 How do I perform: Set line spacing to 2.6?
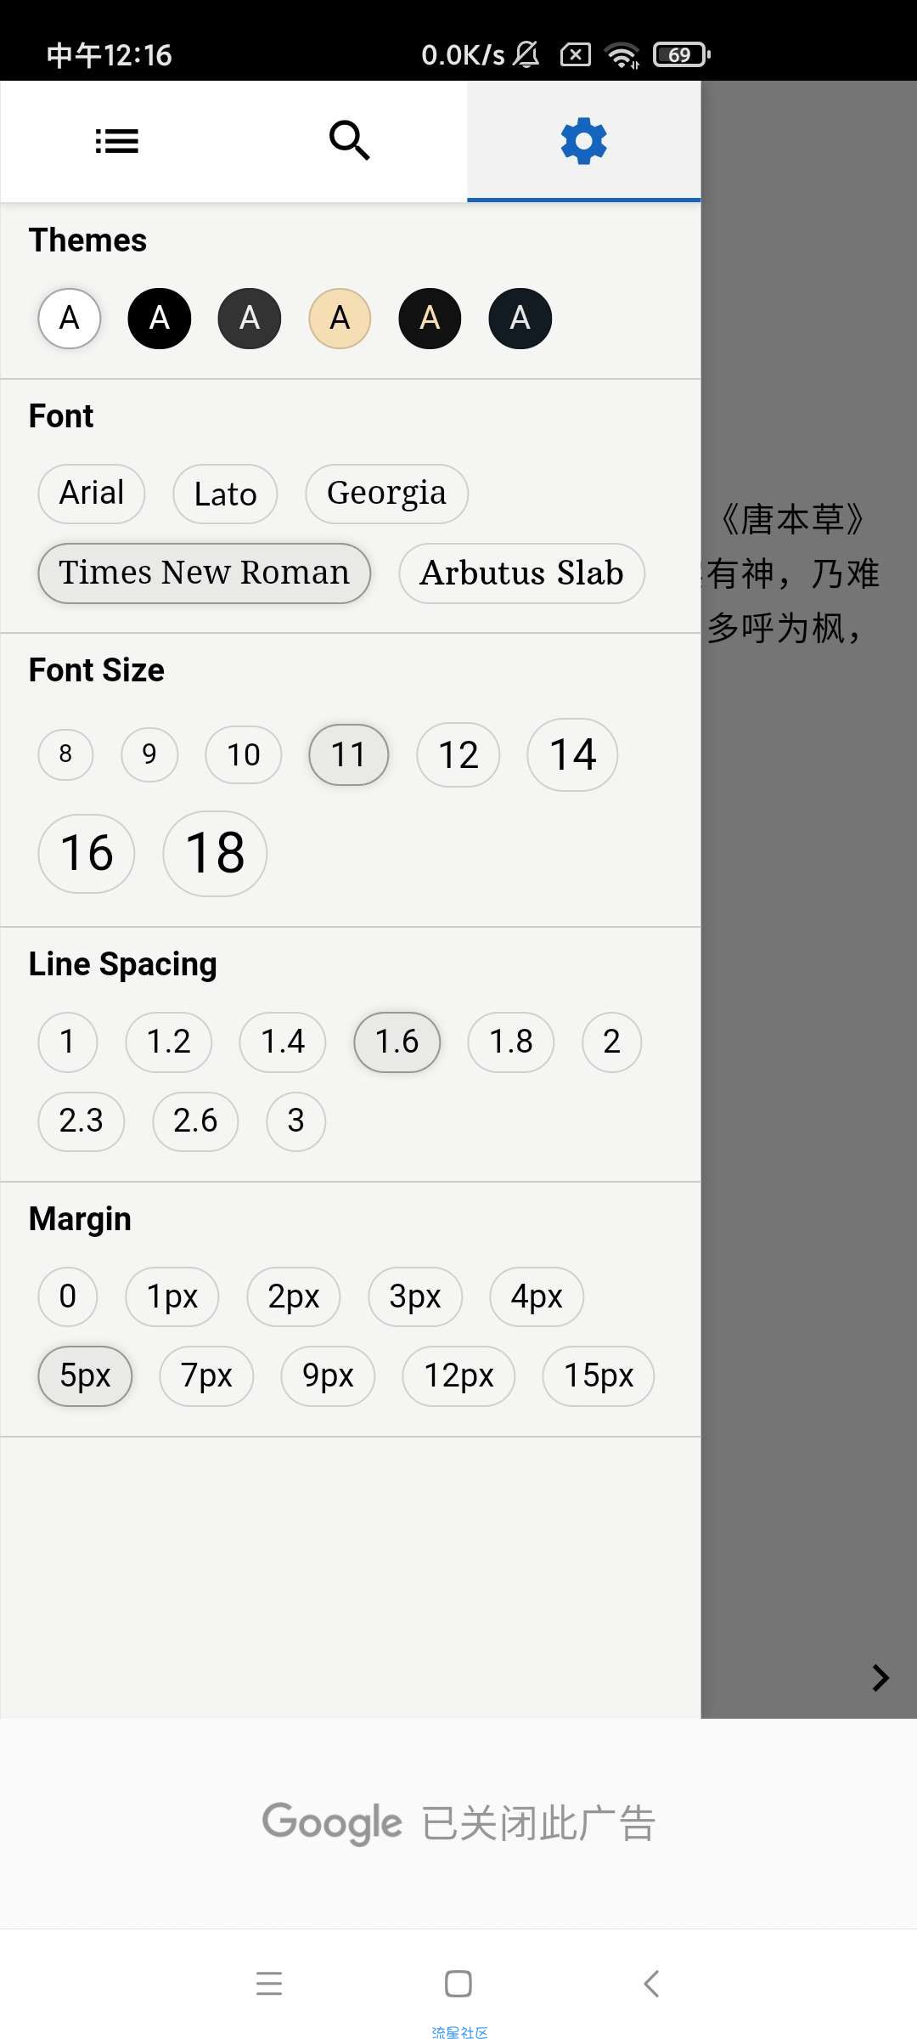[195, 1121]
